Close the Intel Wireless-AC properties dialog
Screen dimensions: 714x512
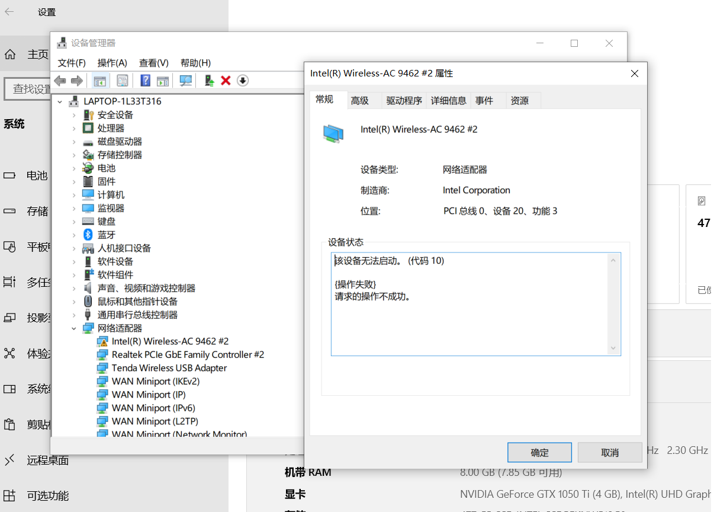point(635,73)
